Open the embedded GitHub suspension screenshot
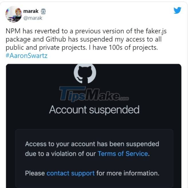The image size is (189, 188). pos(94,126)
